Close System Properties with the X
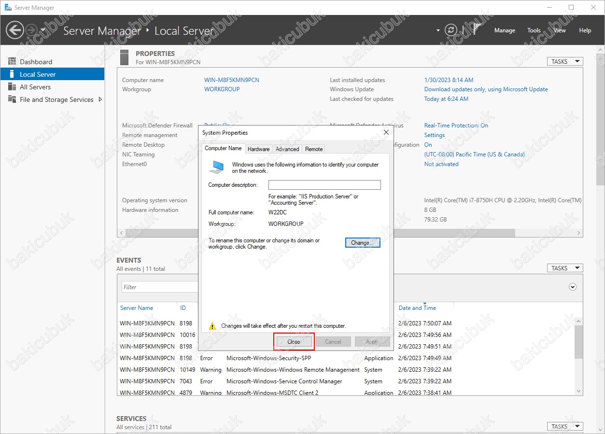Image resolution: width=605 pixels, height=434 pixels. 386,132
